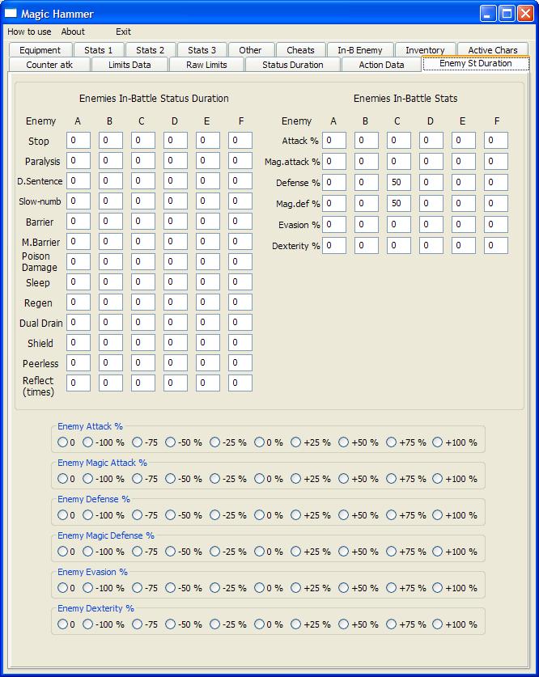Switch to the Status Duration tab
539x677 pixels.
[293, 65]
